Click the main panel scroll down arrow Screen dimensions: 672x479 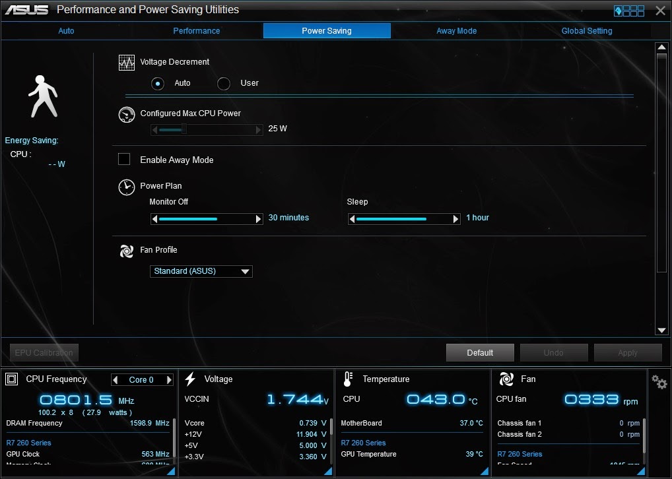pyautogui.click(x=661, y=330)
